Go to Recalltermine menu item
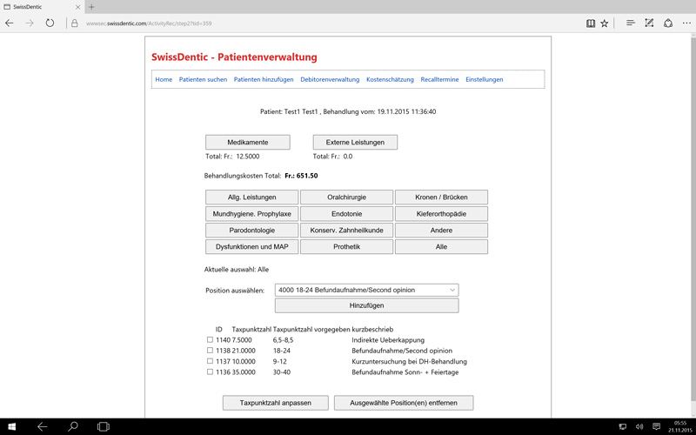 pos(439,79)
